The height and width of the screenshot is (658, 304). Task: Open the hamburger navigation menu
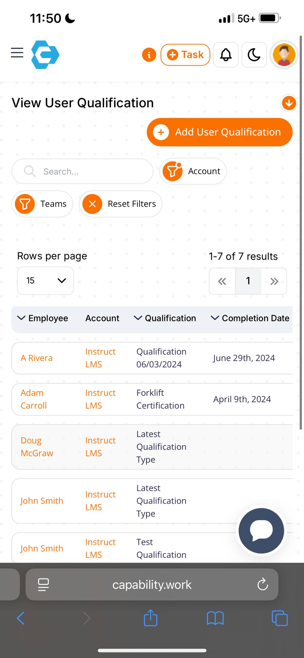pos(17,53)
